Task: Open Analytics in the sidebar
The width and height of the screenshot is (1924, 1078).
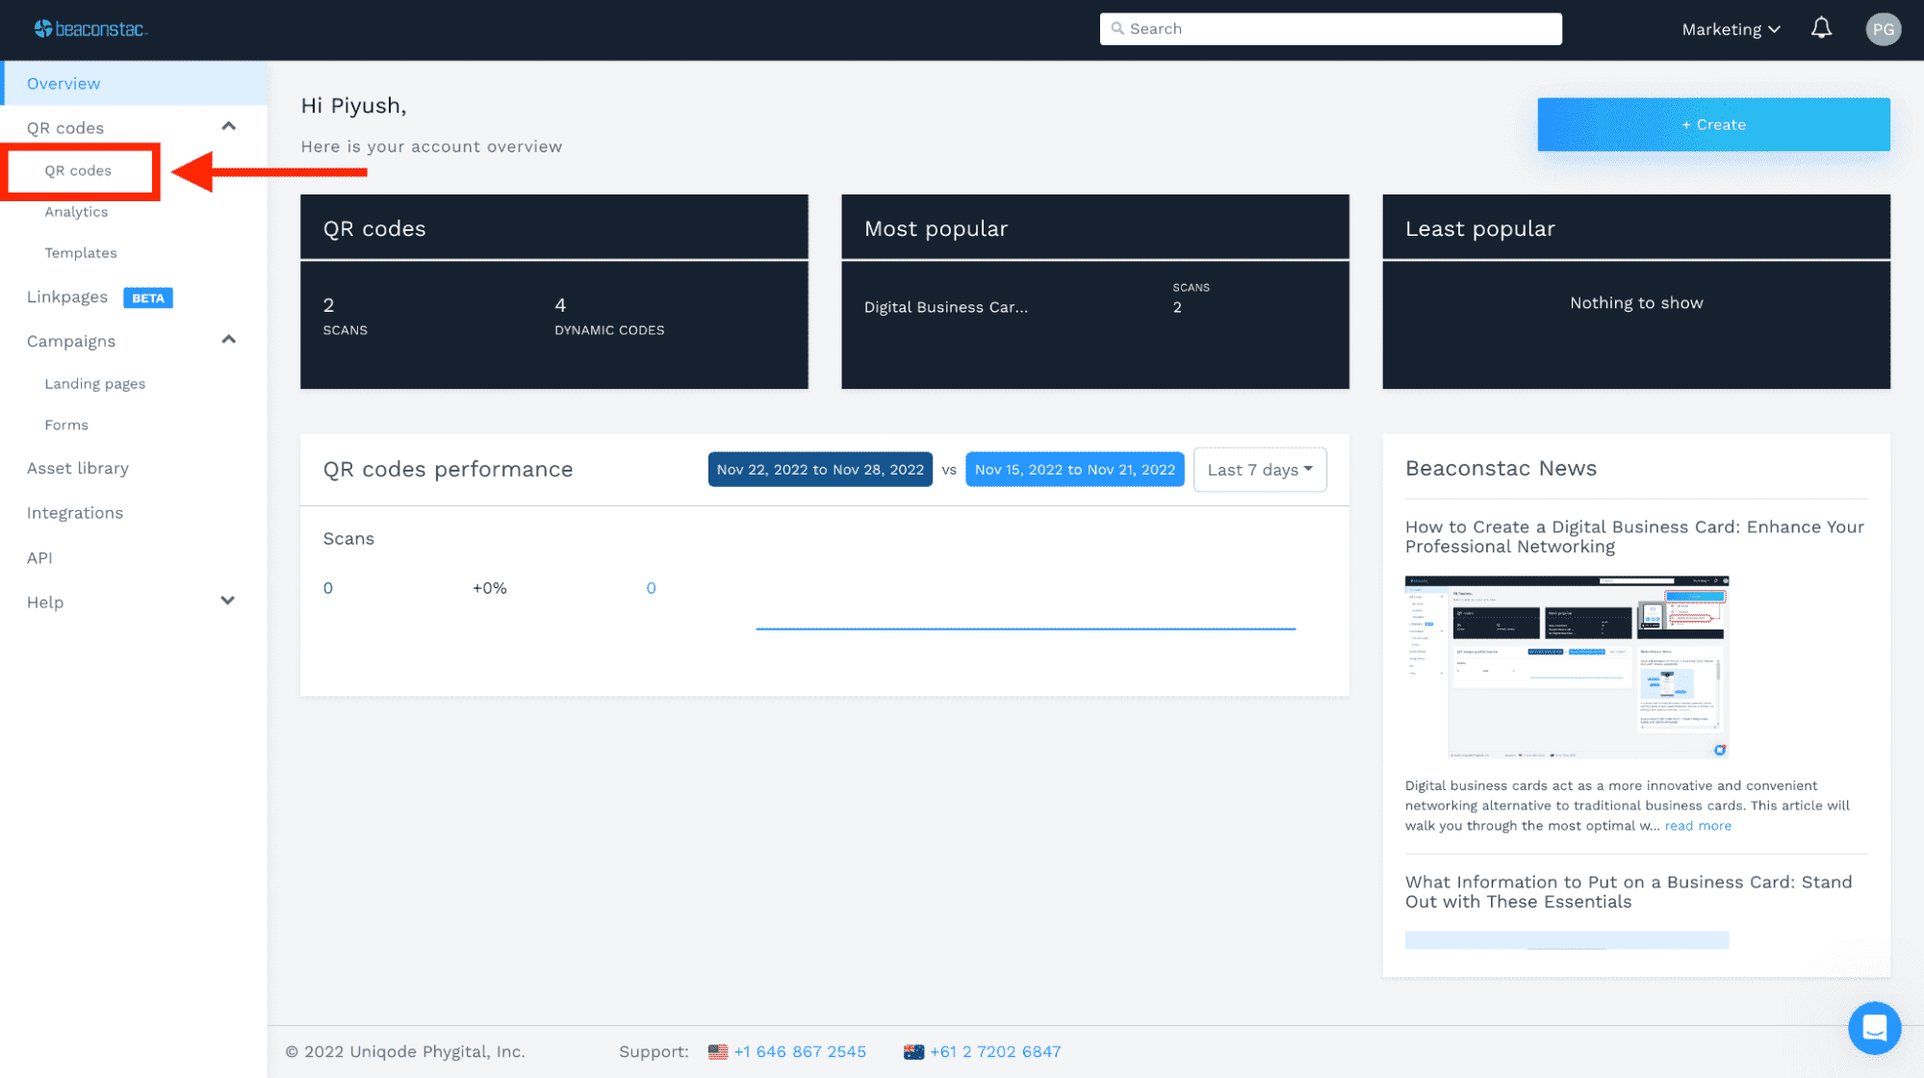Action: click(x=76, y=212)
